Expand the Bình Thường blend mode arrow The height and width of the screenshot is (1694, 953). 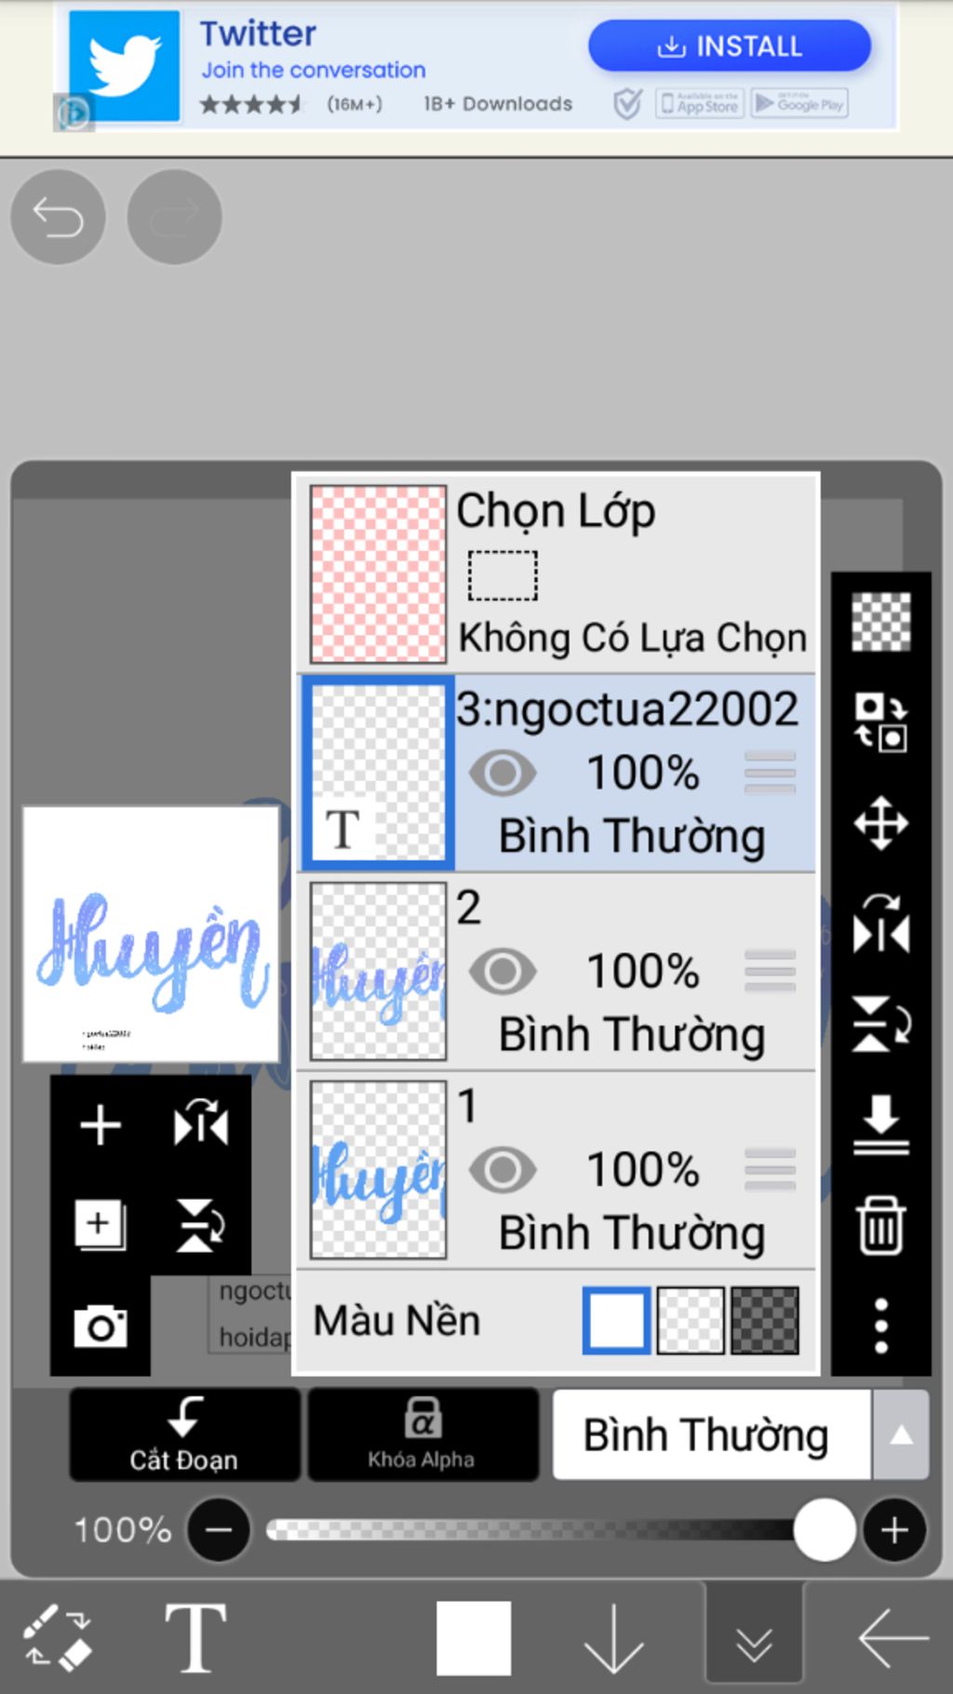point(900,1434)
